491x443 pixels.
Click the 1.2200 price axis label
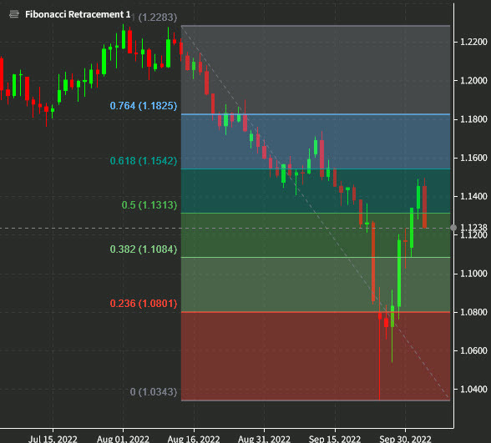[x=473, y=42]
